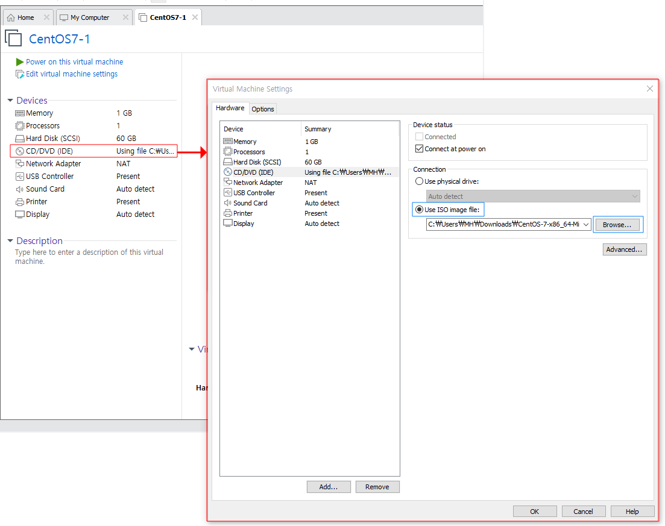Click the green Power on play icon
This screenshot has height=526, width=665.
19,62
